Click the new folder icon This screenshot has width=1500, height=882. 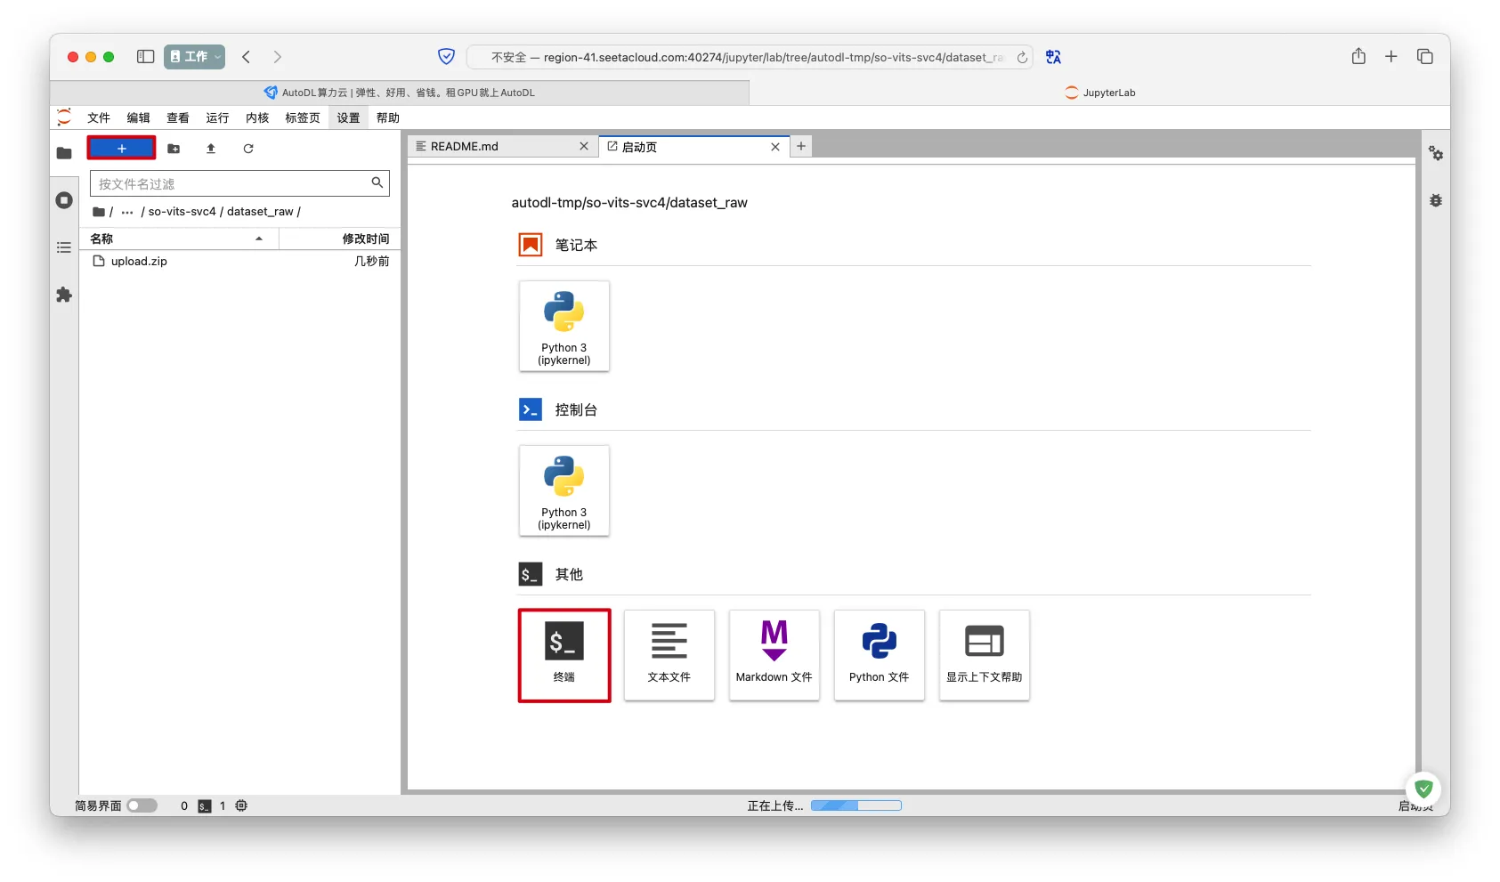[x=174, y=149]
